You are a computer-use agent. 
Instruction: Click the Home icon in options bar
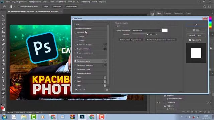[4, 7]
